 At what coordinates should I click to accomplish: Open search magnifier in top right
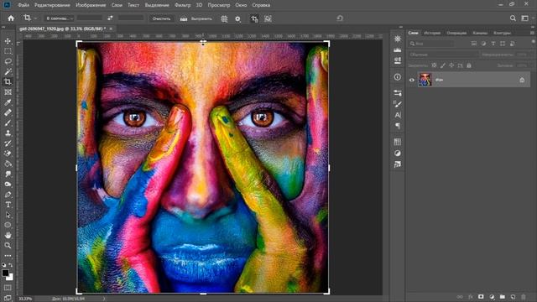[x=513, y=18]
